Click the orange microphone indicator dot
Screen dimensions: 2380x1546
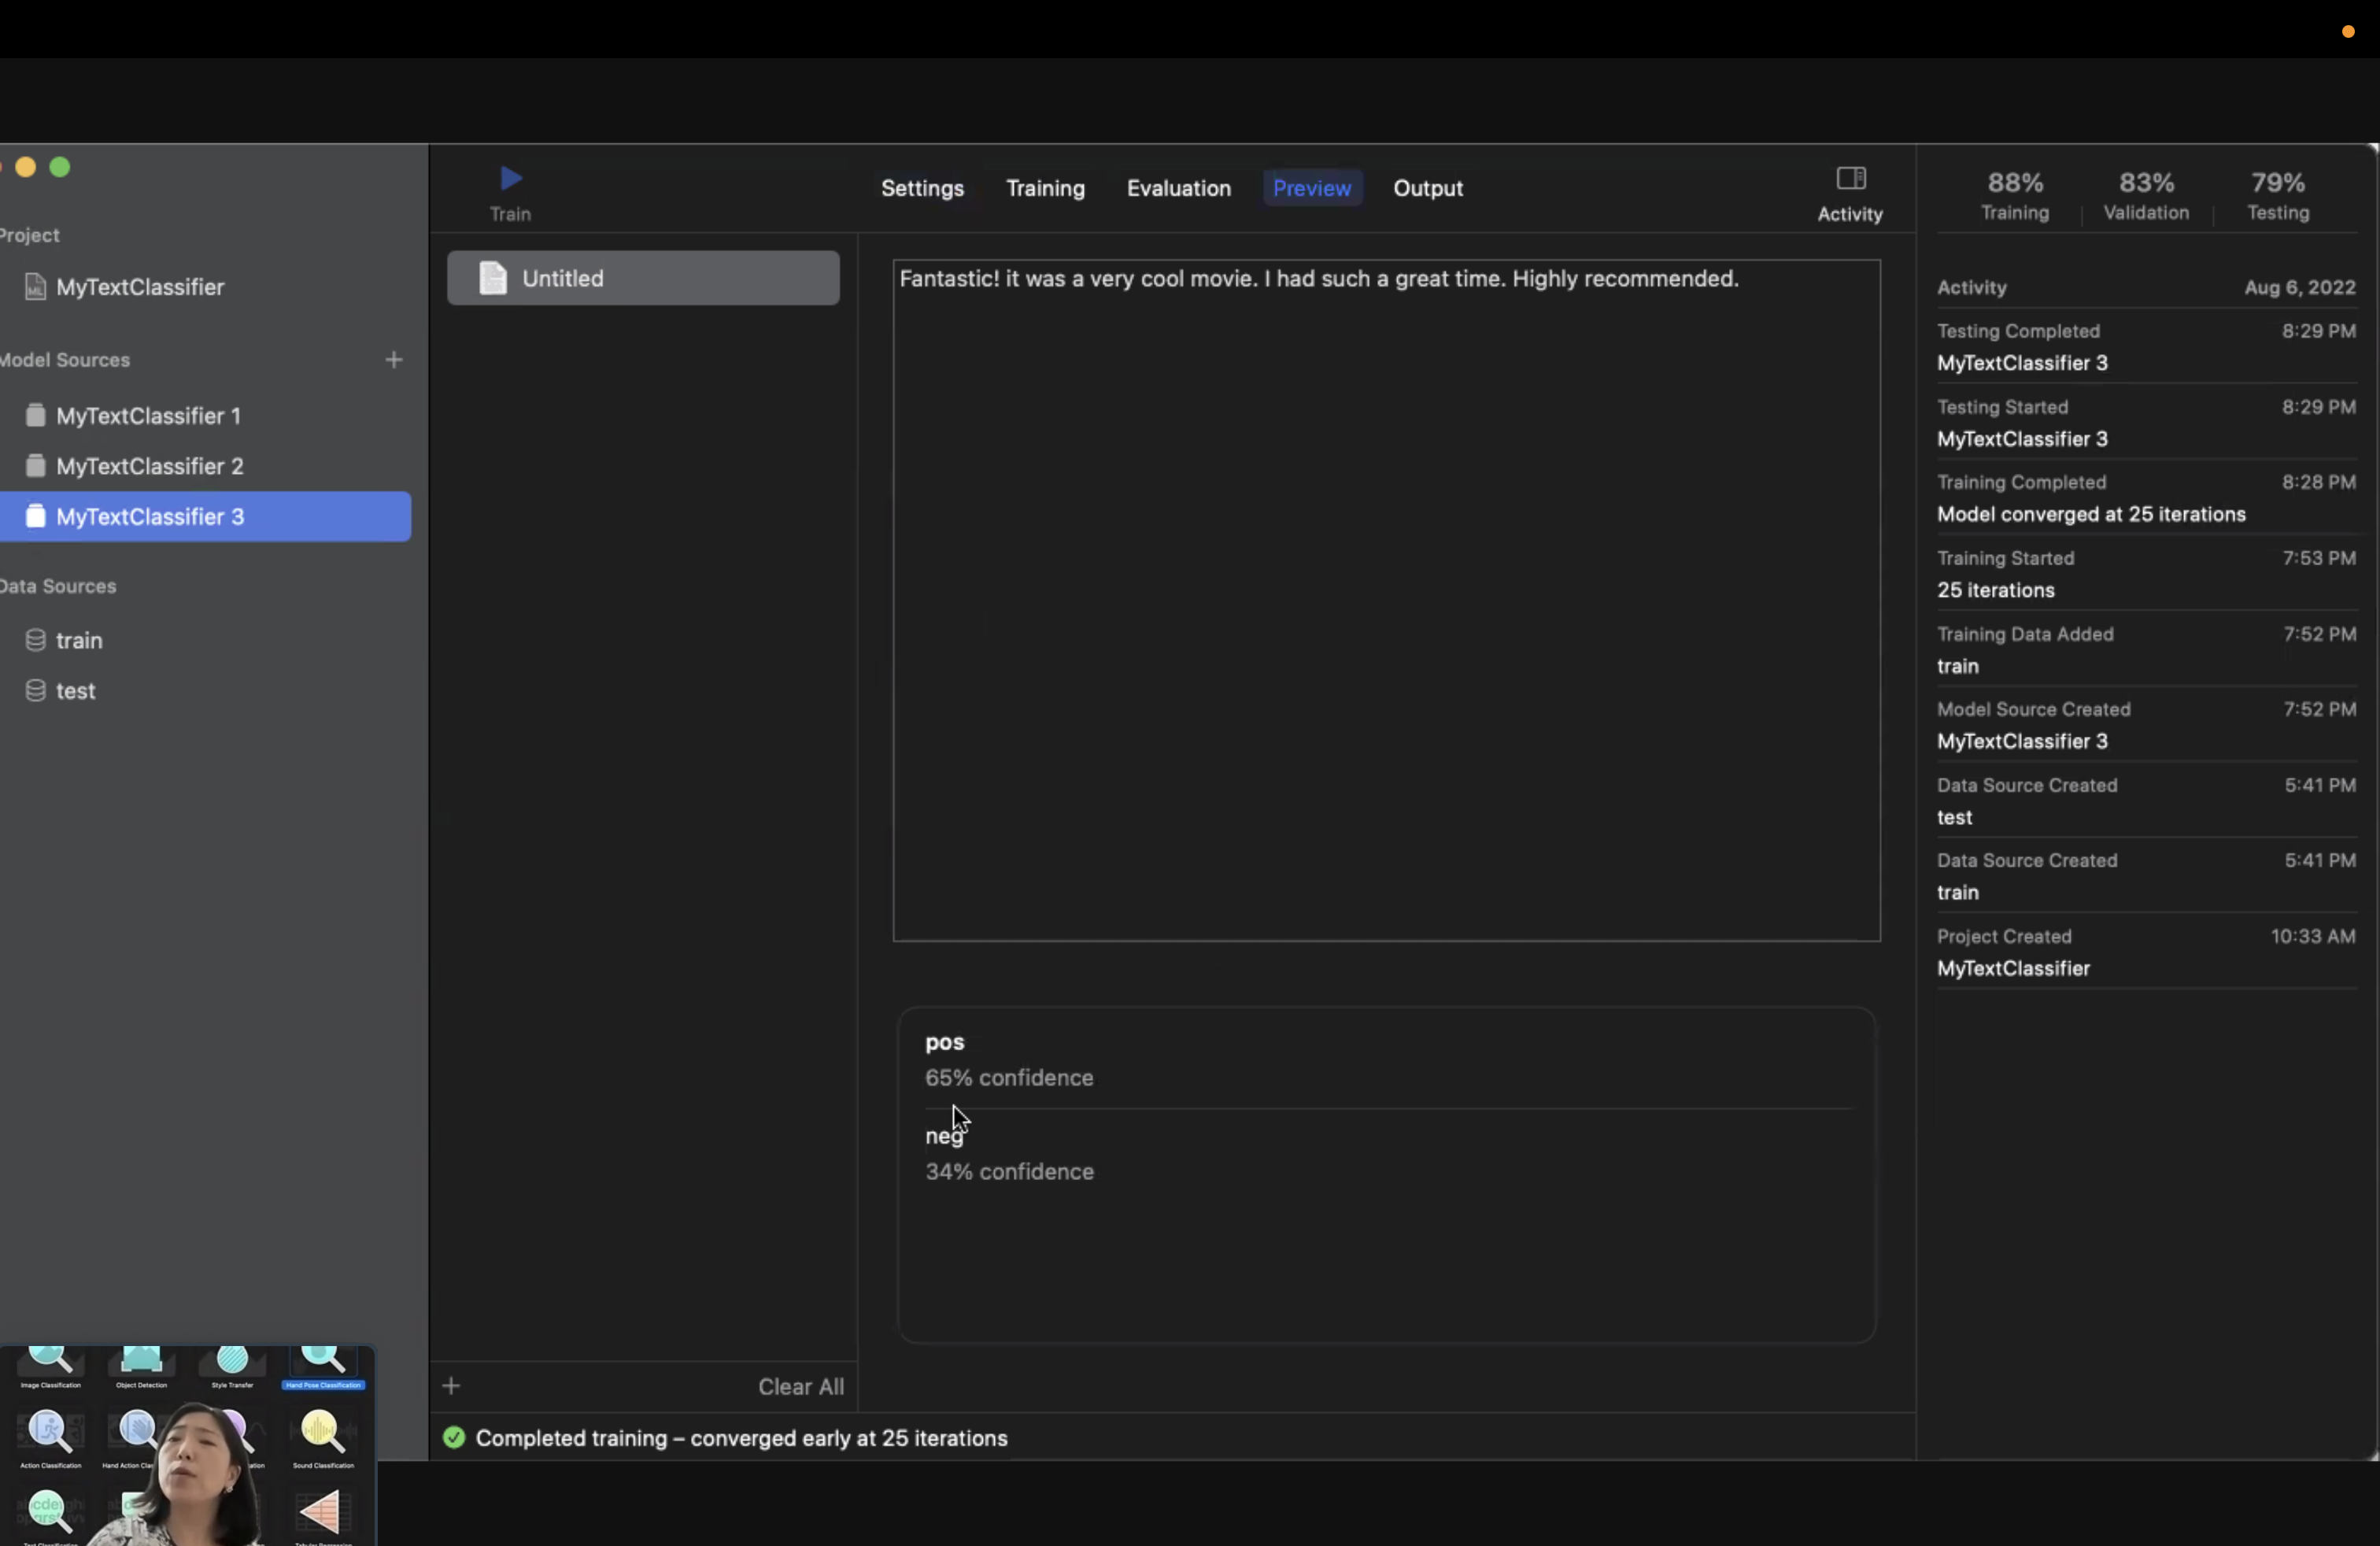point(2348,32)
